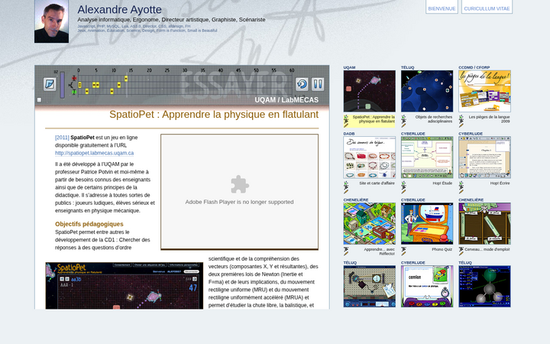
Task: Select the bottom-row yellow marker near 10
Action: pos(112,91)
